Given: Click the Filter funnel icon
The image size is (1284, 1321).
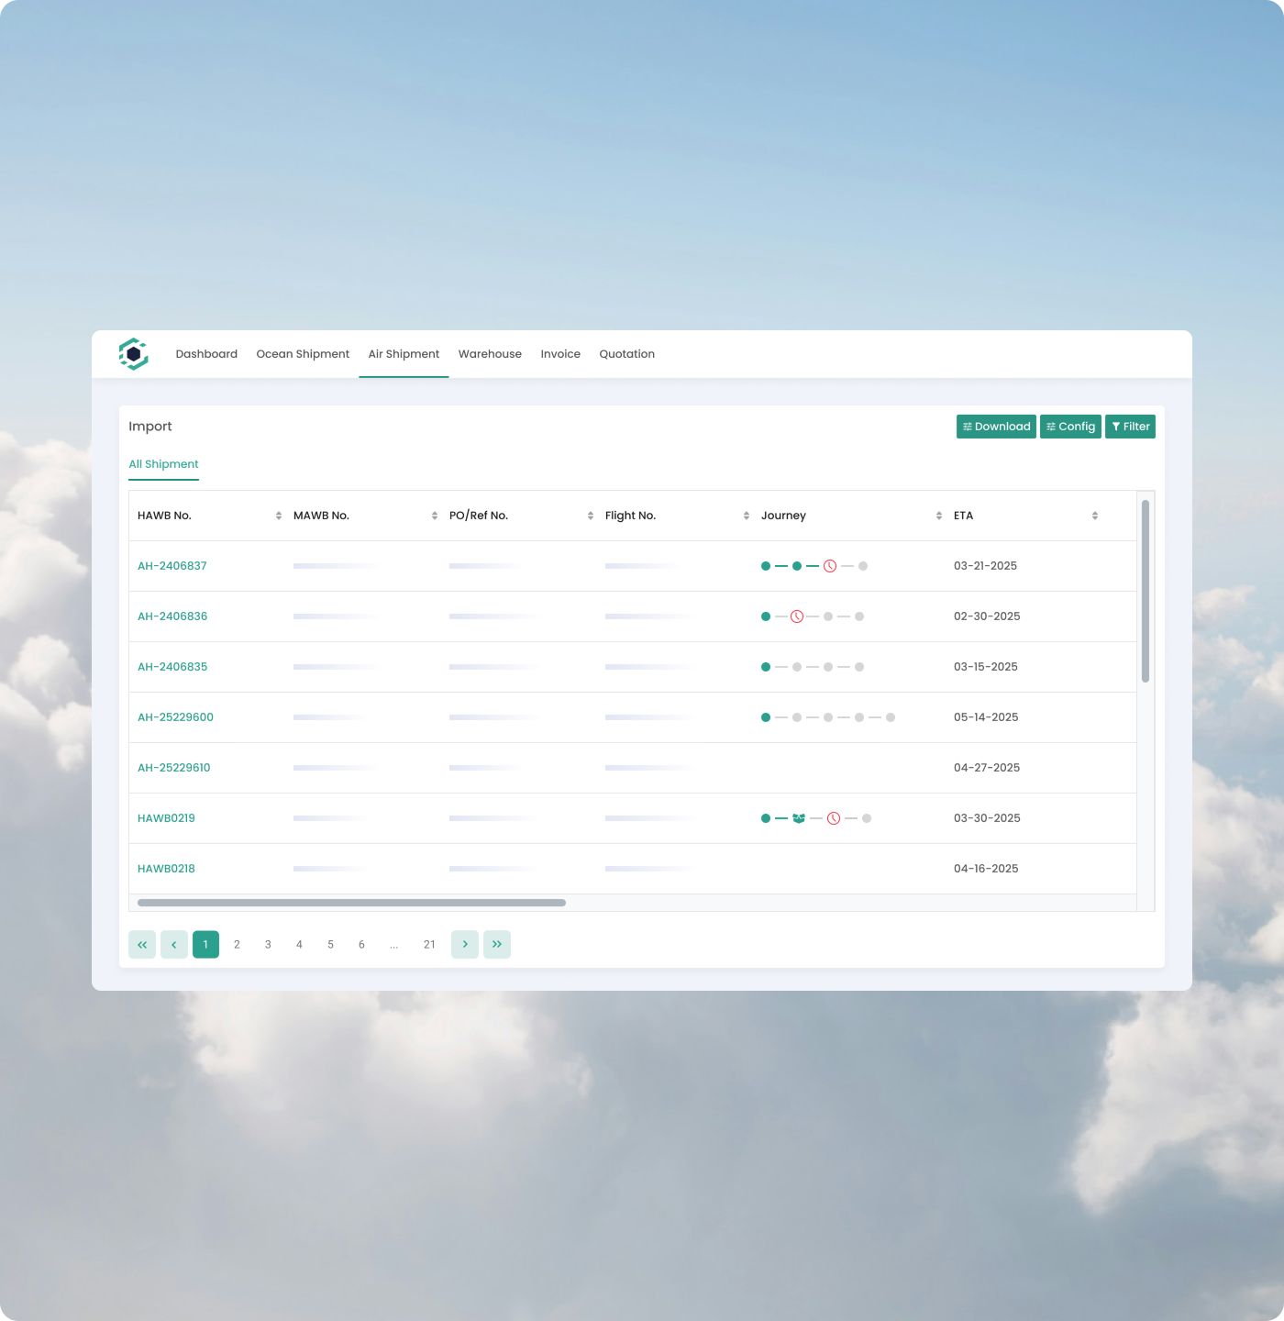Looking at the screenshot, I should pyautogui.click(x=1116, y=426).
